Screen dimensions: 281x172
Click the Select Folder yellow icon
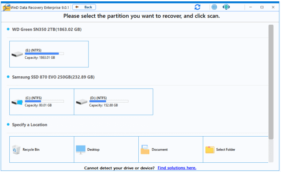tap(210, 150)
